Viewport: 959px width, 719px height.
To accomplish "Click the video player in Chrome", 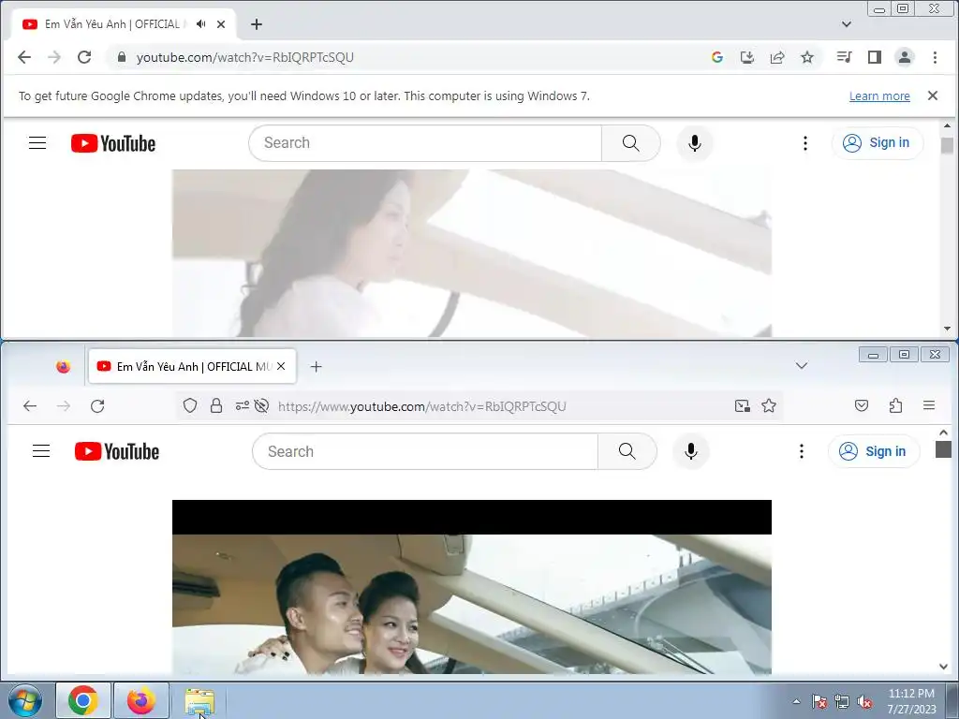I will 472,253.
